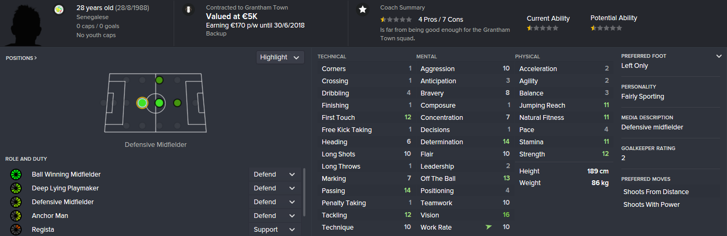Image resolution: width=727 pixels, height=236 pixels.
Task: Click the player silhouette portrait
Action: (x=24, y=24)
